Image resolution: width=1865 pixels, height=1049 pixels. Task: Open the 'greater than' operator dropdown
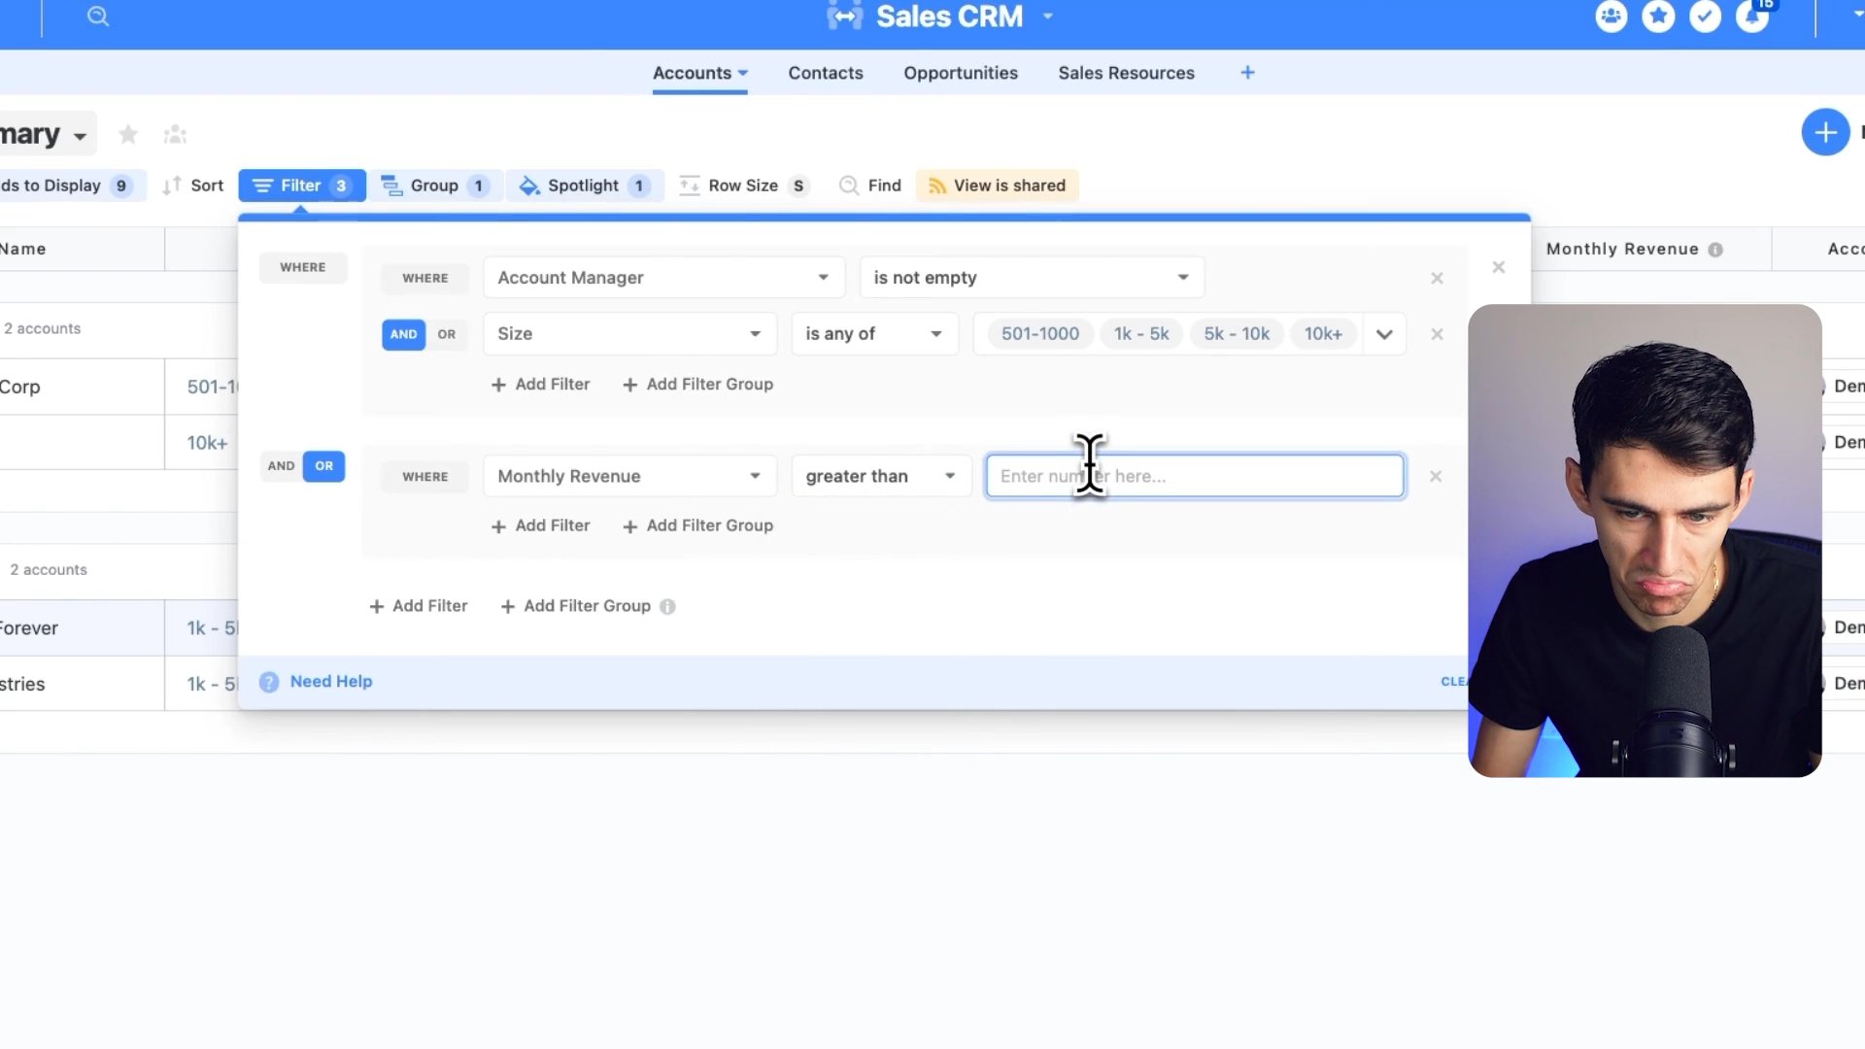pos(880,476)
